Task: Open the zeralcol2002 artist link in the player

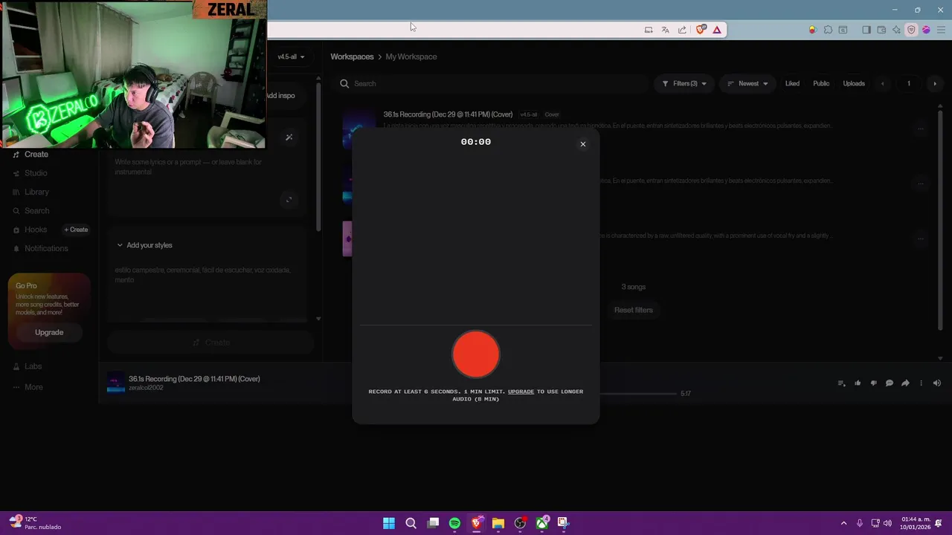Action: point(146,388)
